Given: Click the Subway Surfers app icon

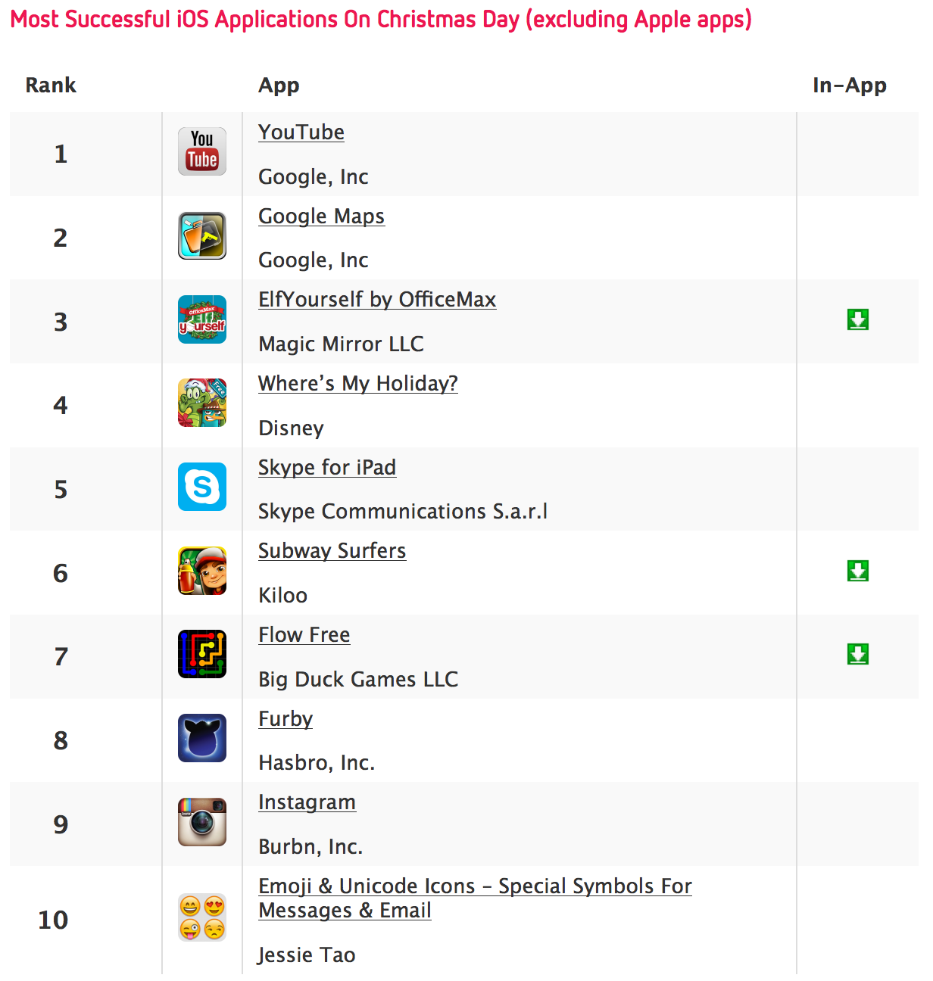Looking at the screenshot, I should [202, 571].
